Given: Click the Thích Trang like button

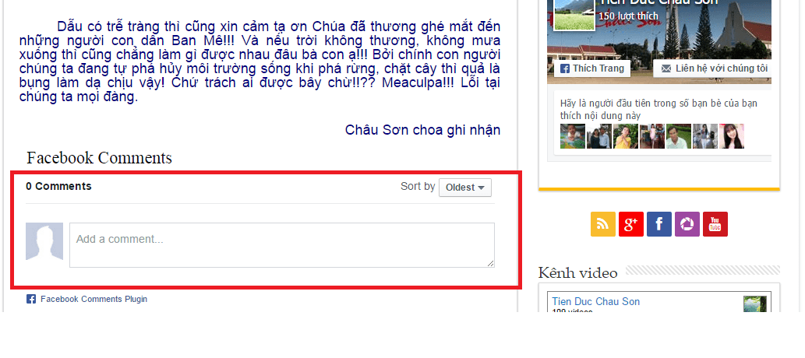Looking at the screenshot, I should (x=592, y=68).
